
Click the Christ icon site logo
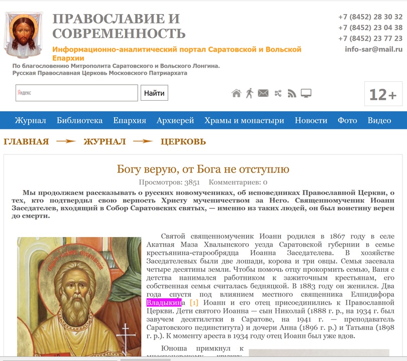pyautogui.click(x=23, y=34)
